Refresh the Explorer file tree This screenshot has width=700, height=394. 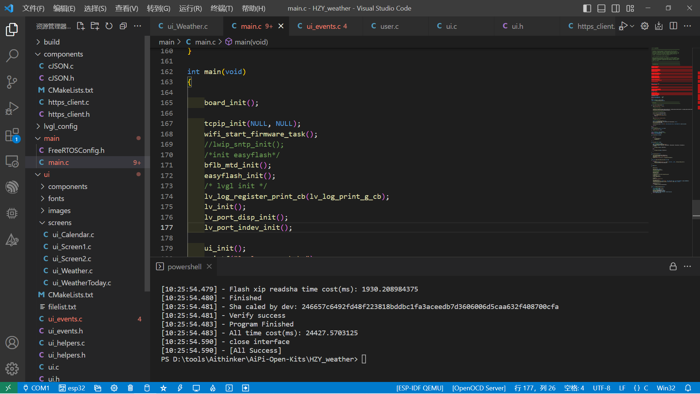[109, 26]
